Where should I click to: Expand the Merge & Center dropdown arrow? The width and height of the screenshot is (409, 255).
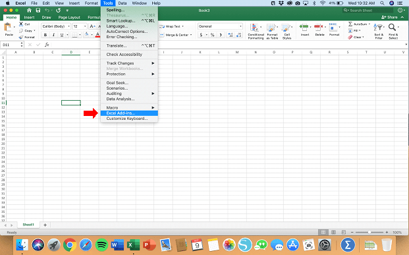[x=191, y=35]
